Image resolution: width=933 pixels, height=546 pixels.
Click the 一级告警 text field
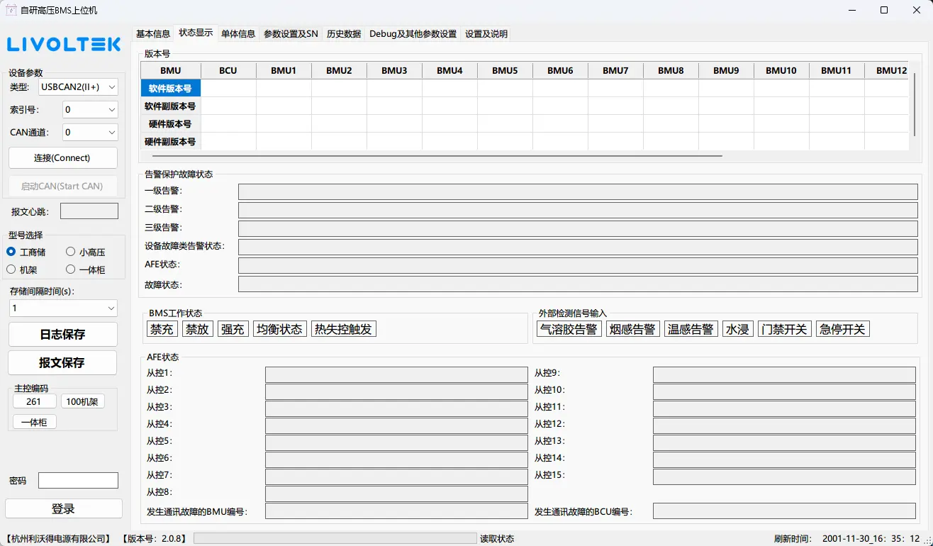tap(578, 192)
